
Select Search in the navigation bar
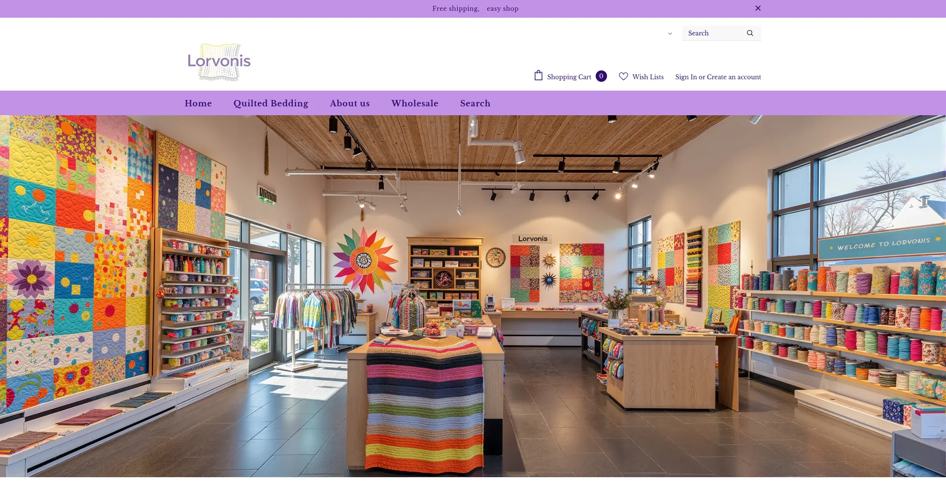pos(475,103)
